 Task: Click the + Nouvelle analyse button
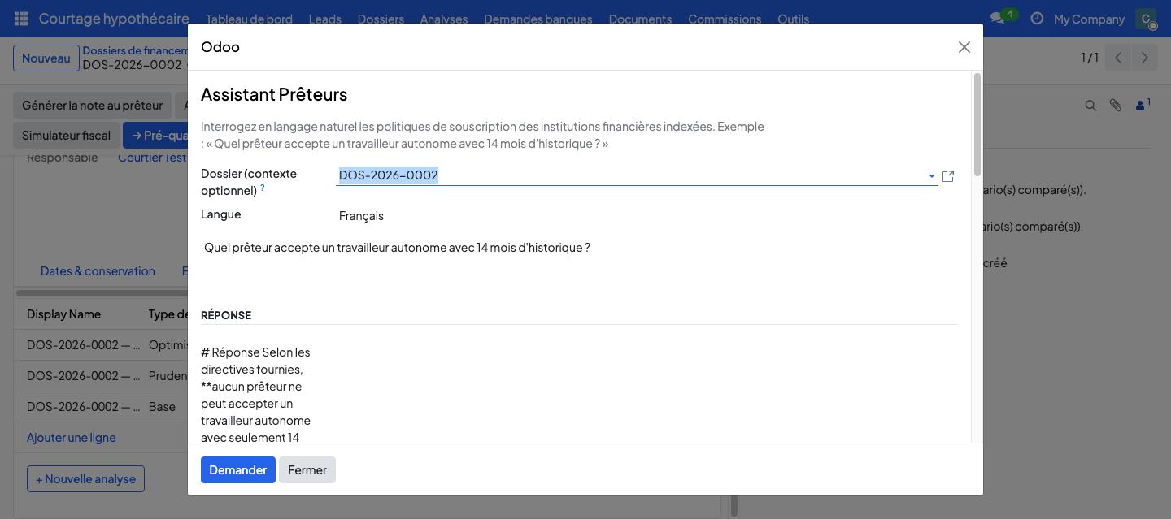tap(85, 479)
